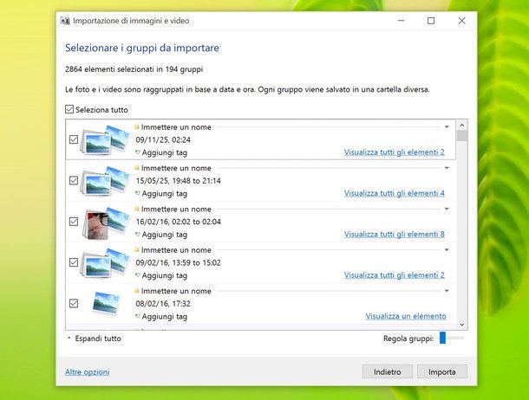529x400 pixels.
Task: Click folder icon of the 15/05/25 group
Action: [x=137, y=168]
